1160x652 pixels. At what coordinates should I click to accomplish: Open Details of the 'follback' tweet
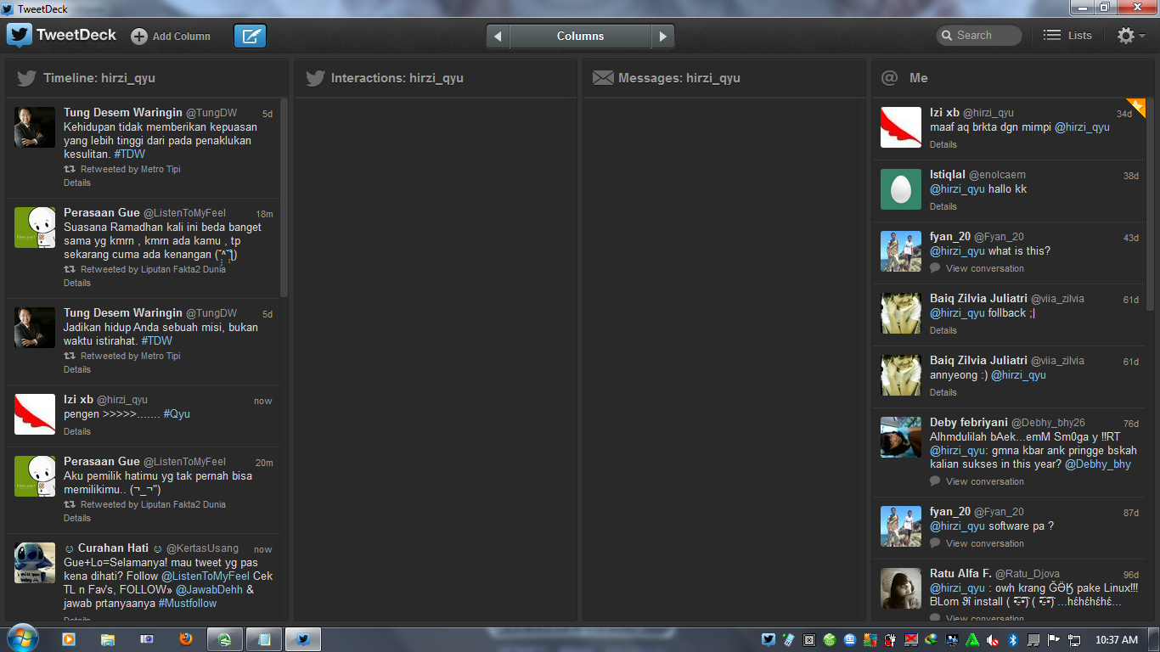coord(943,330)
